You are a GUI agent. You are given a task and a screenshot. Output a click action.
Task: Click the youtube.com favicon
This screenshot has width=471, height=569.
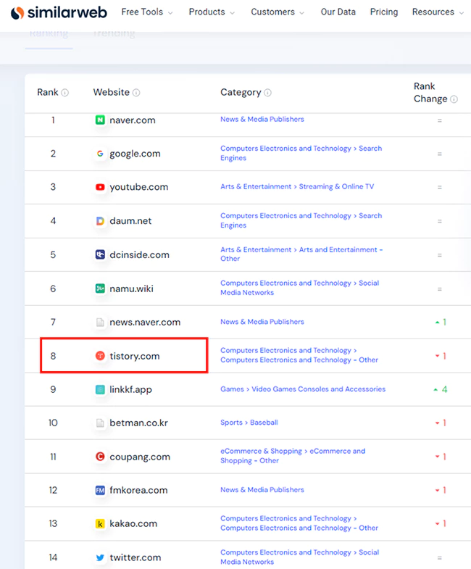(100, 187)
